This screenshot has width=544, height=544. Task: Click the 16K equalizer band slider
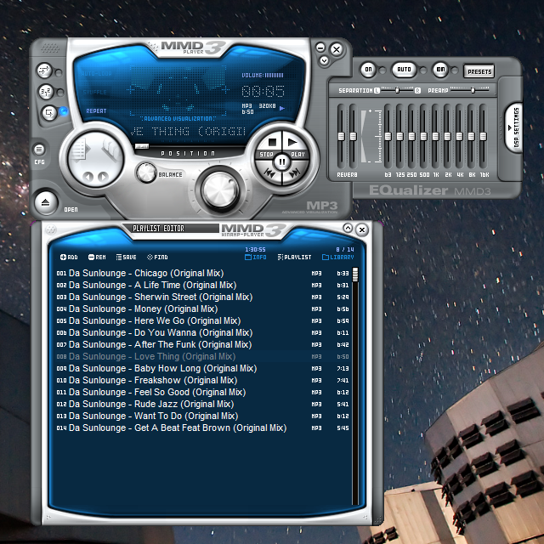483,136
